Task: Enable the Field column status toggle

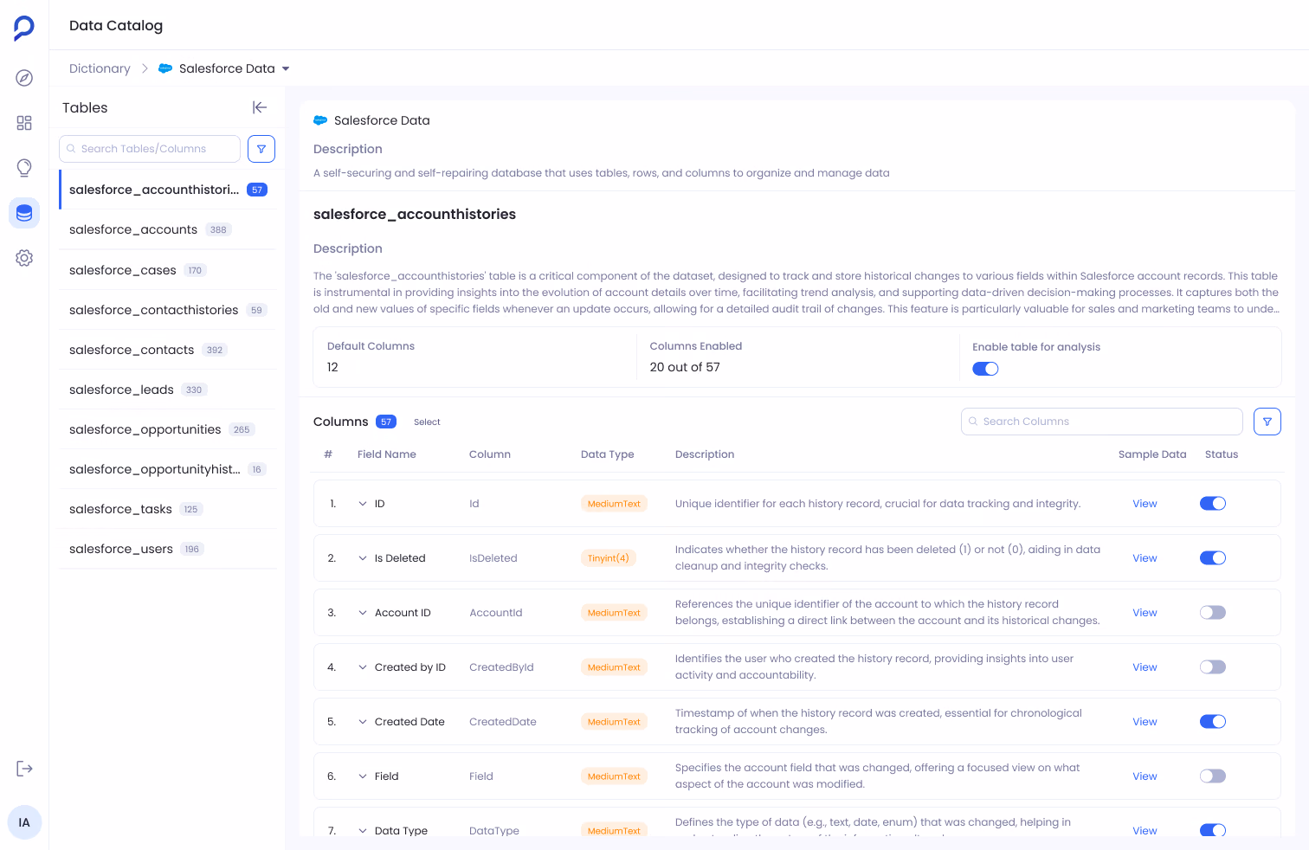Action: (1213, 776)
